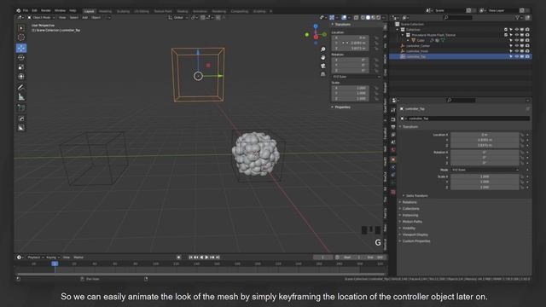The width and height of the screenshot is (546, 307).
Task: Expand the Collections panel
Action: pos(410,208)
